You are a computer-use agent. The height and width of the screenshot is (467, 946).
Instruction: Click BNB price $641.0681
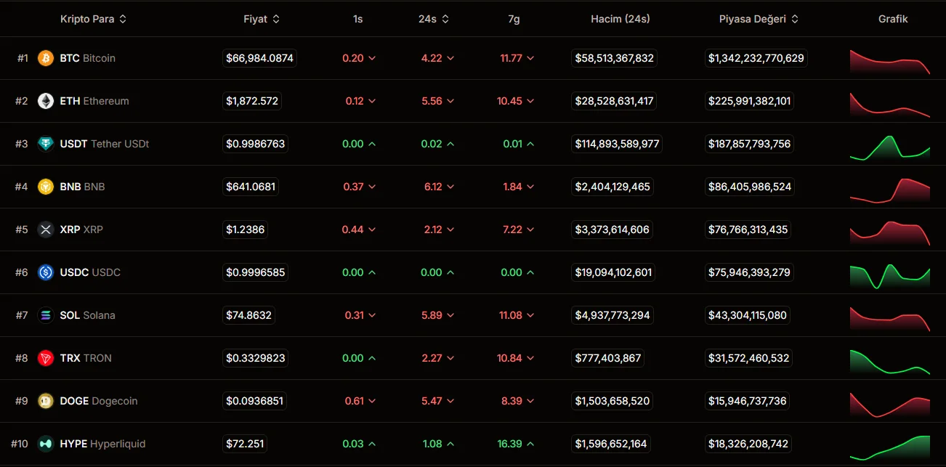click(x=251, y=187)
